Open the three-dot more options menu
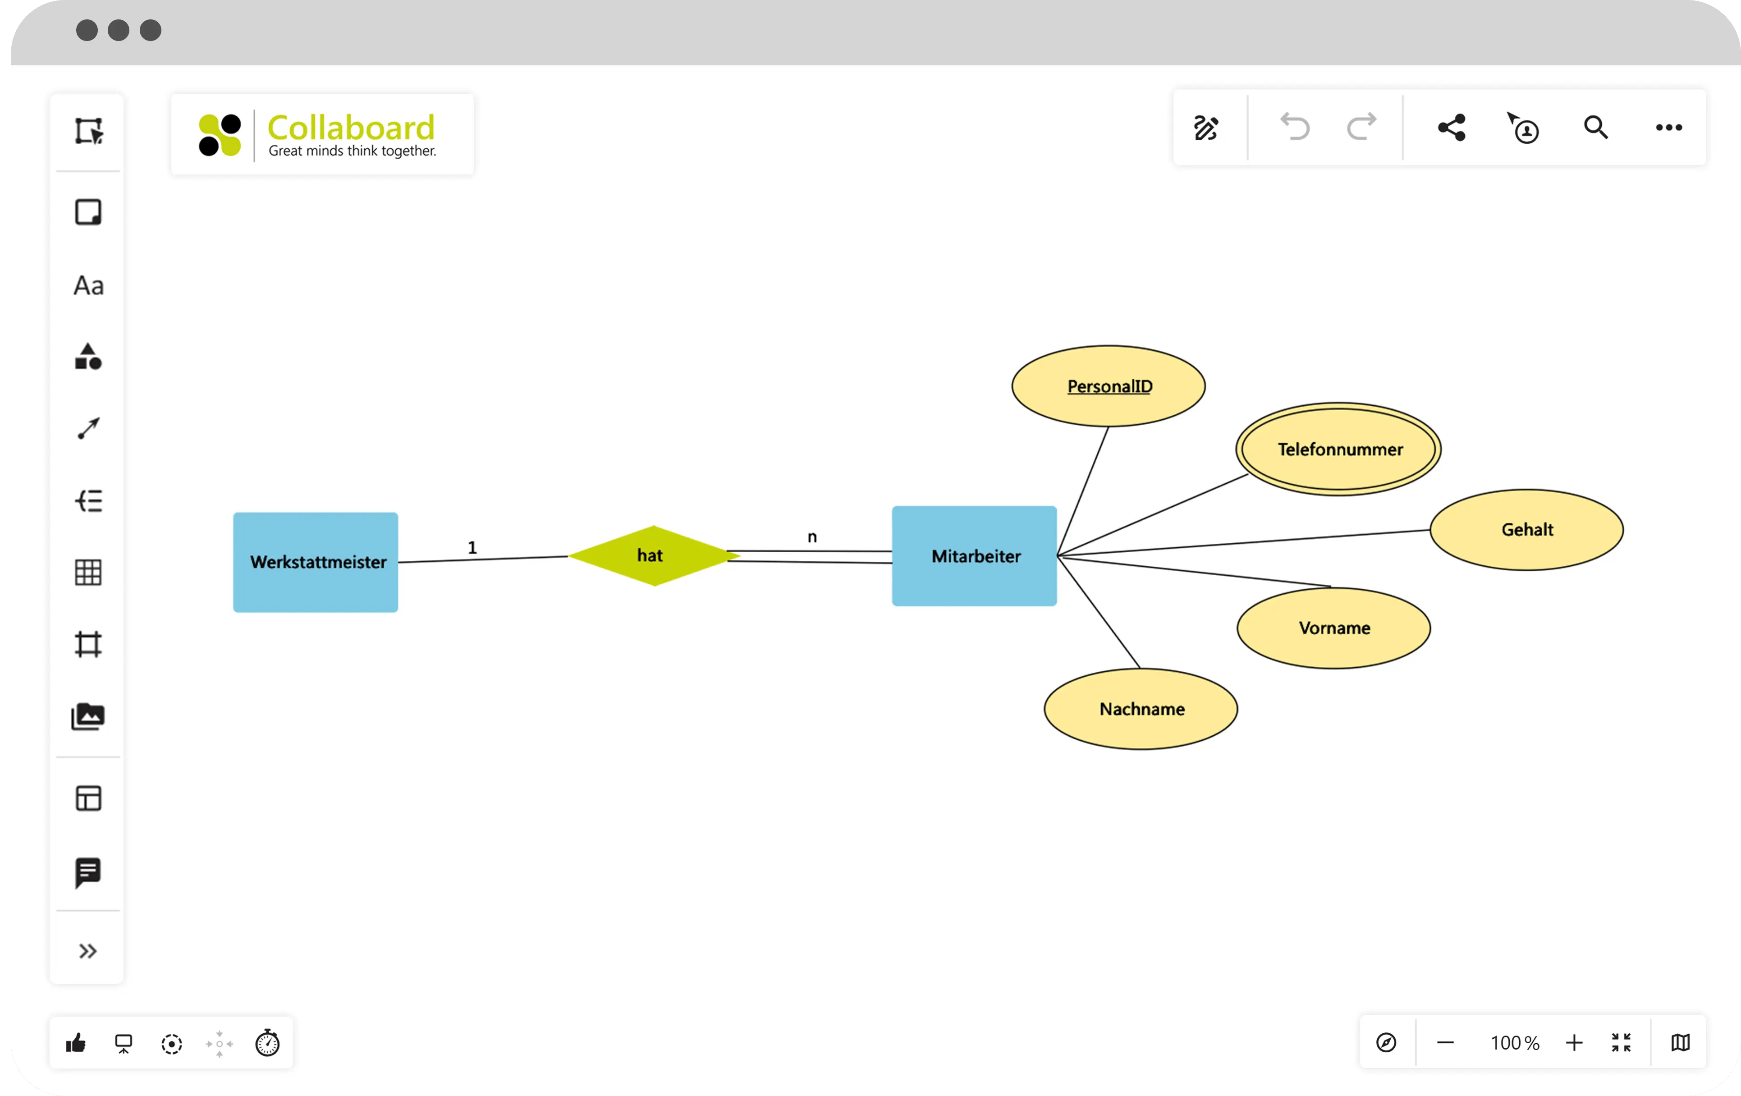1741x1096 pixels. (1669, 128)
